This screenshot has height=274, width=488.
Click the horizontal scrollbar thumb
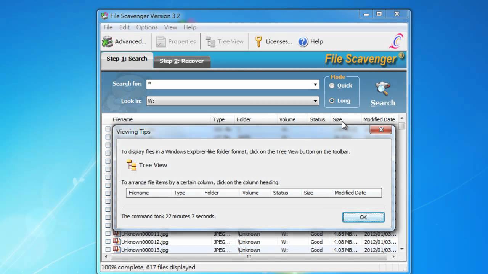pos(249,256)
